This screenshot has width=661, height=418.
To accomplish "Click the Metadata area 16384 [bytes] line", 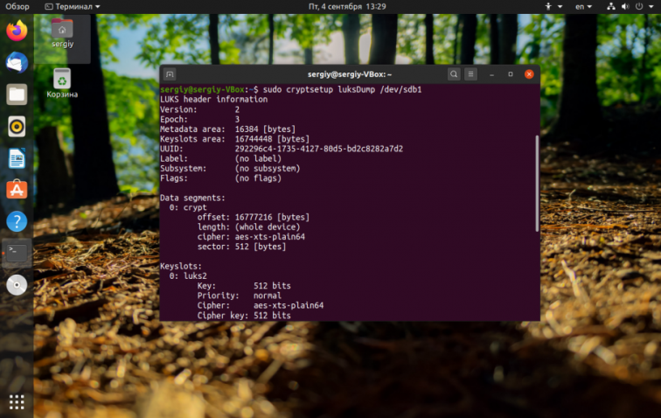I will 227,129.
